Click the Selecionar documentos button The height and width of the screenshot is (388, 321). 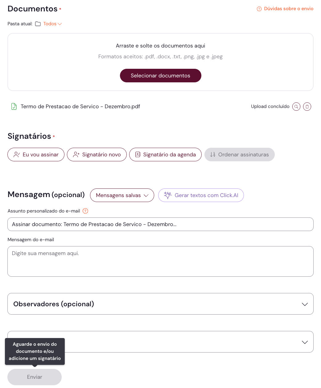click(160, 76)
